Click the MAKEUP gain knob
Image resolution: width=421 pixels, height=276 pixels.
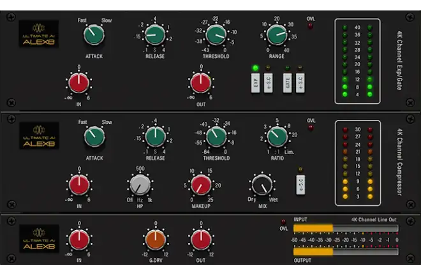coord(201,185)
